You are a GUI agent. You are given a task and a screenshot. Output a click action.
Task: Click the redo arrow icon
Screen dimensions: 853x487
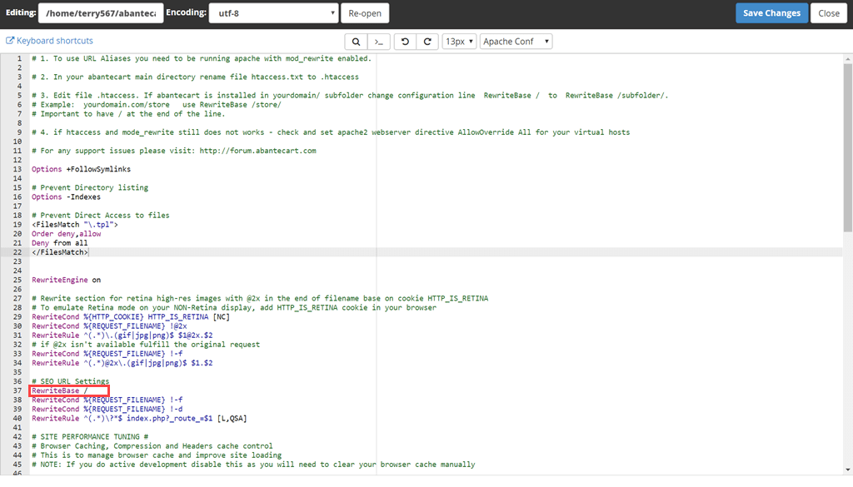(x=427, y=42)
